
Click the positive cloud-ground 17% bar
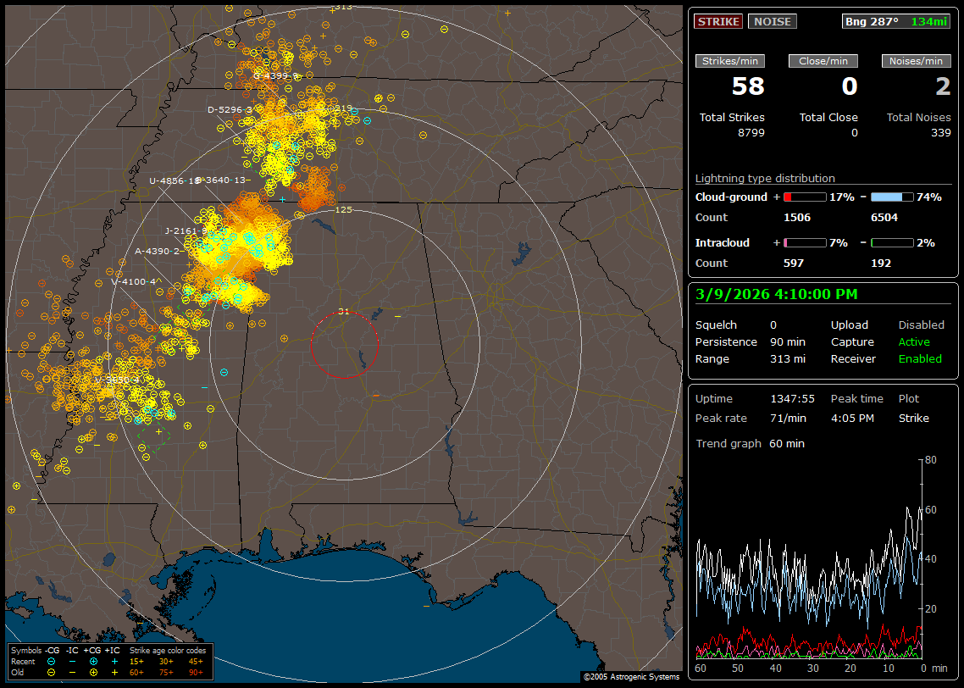[804, 197]
